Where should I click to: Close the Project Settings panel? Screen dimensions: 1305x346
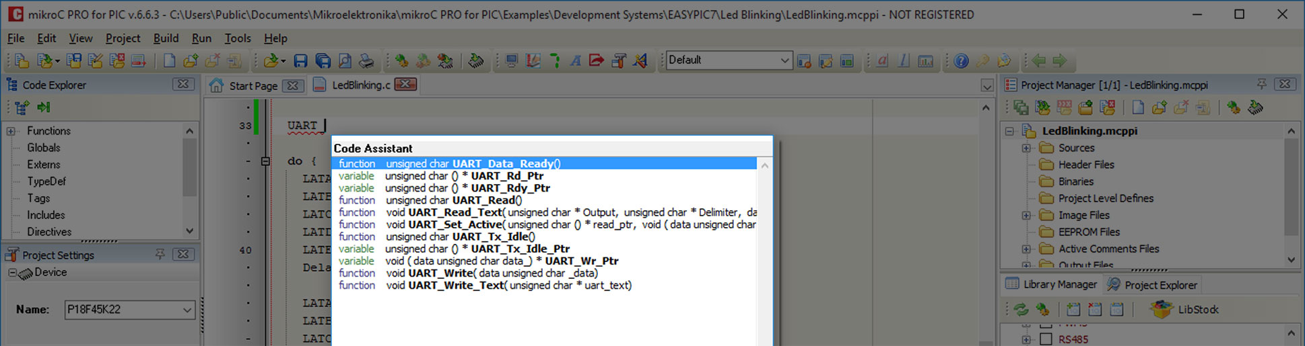coord(182,254)
